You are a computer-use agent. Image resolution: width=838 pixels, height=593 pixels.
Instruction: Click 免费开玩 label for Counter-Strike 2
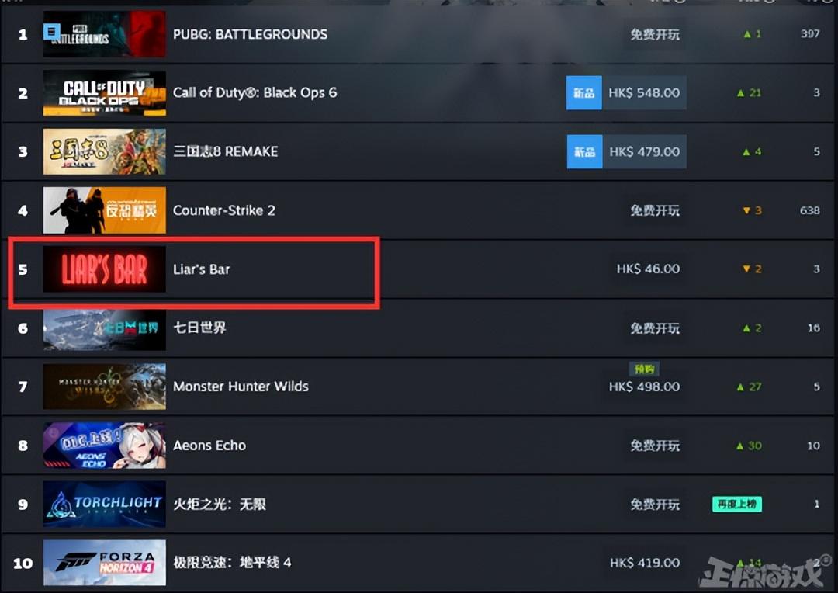coord(655,210)
